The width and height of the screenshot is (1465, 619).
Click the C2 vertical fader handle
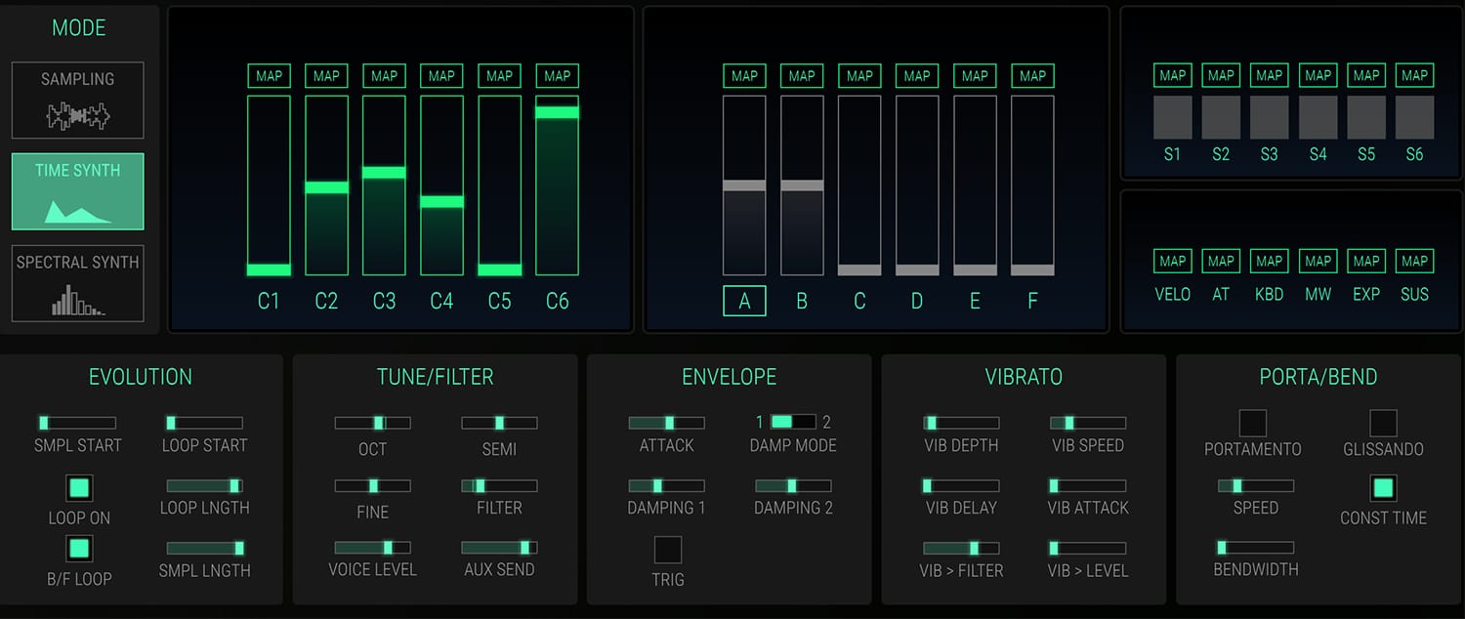(326, 187)
